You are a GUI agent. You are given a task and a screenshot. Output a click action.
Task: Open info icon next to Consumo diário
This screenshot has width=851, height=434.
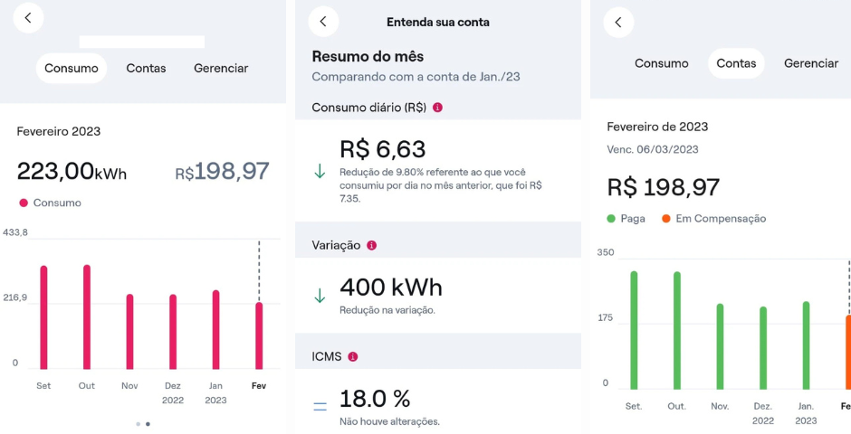click(x=438, y=108)
